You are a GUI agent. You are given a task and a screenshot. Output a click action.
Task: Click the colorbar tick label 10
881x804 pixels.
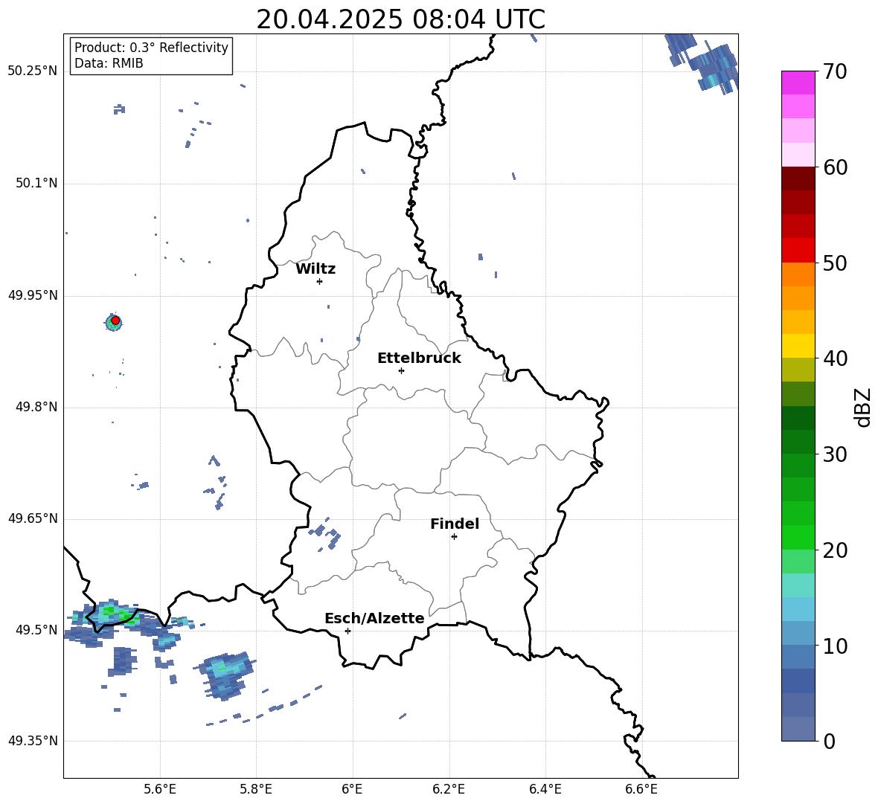coord(835,646)
